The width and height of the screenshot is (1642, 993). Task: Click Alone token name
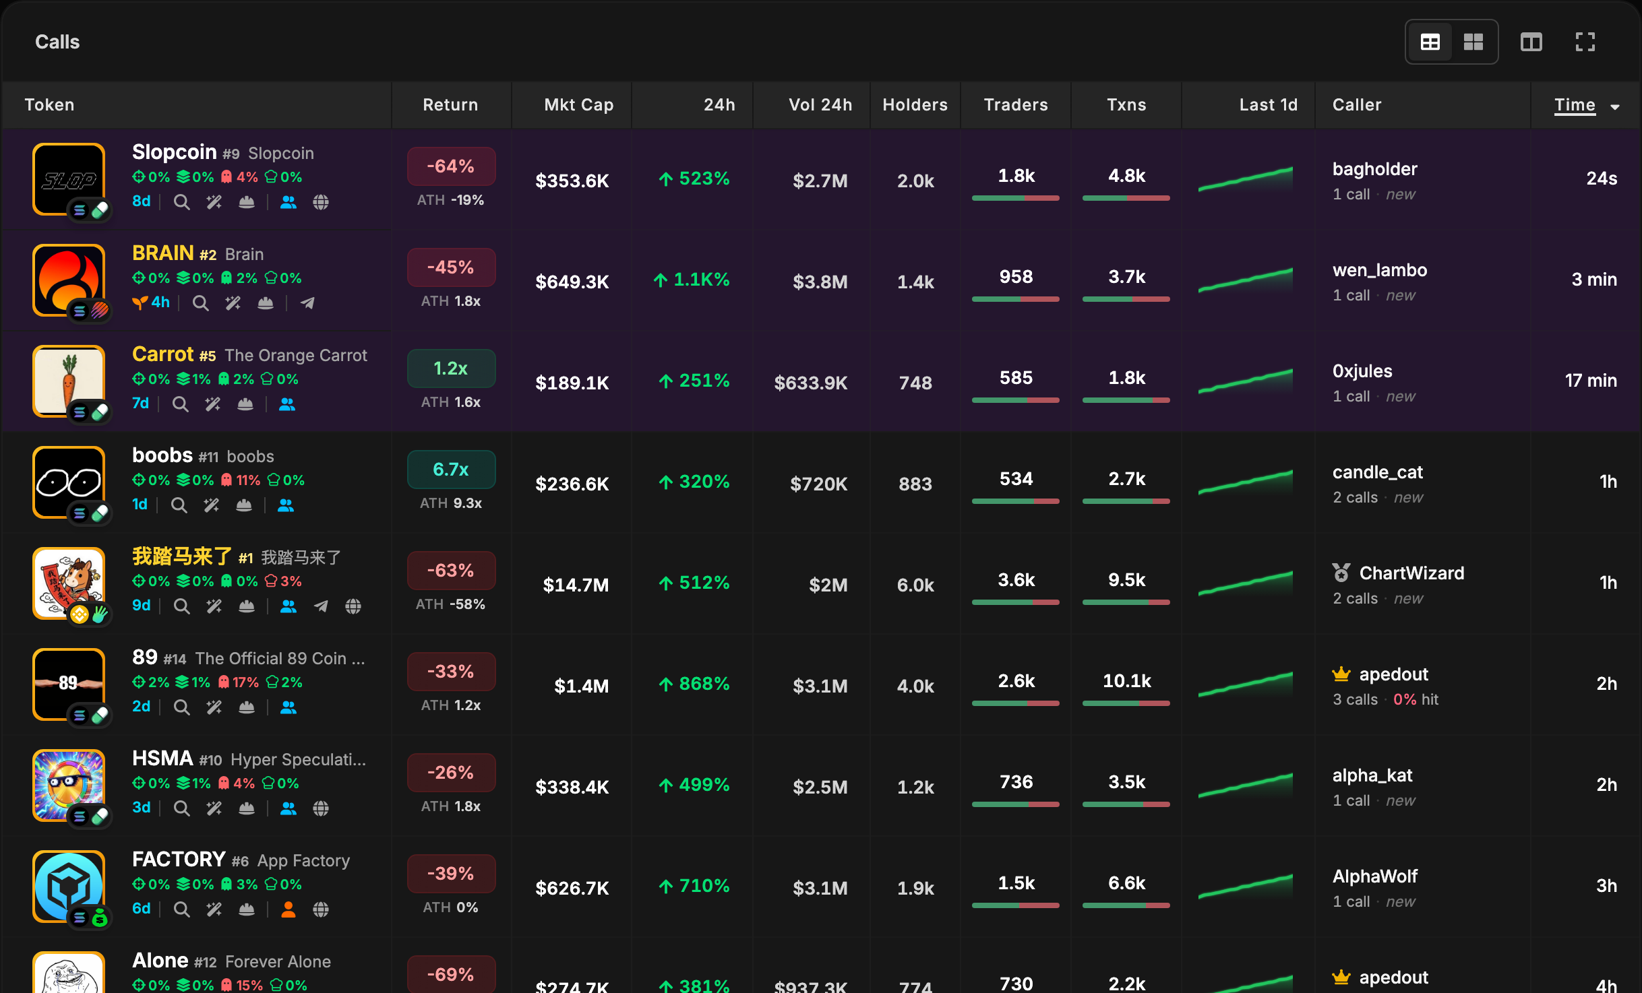pos(160,961)
